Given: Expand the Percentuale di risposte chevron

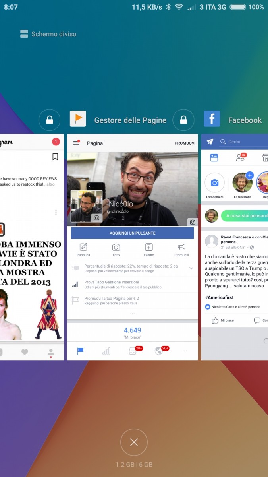Looking at the screenshot, I should pos(191,268).
